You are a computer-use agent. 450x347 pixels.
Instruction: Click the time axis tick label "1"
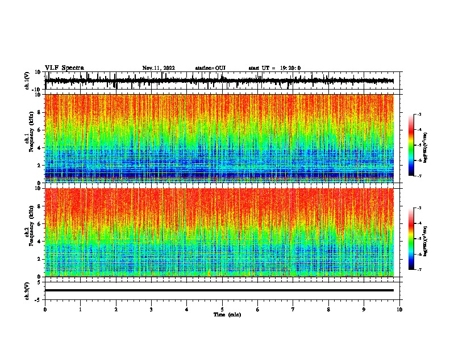click(x=80, y=310)
